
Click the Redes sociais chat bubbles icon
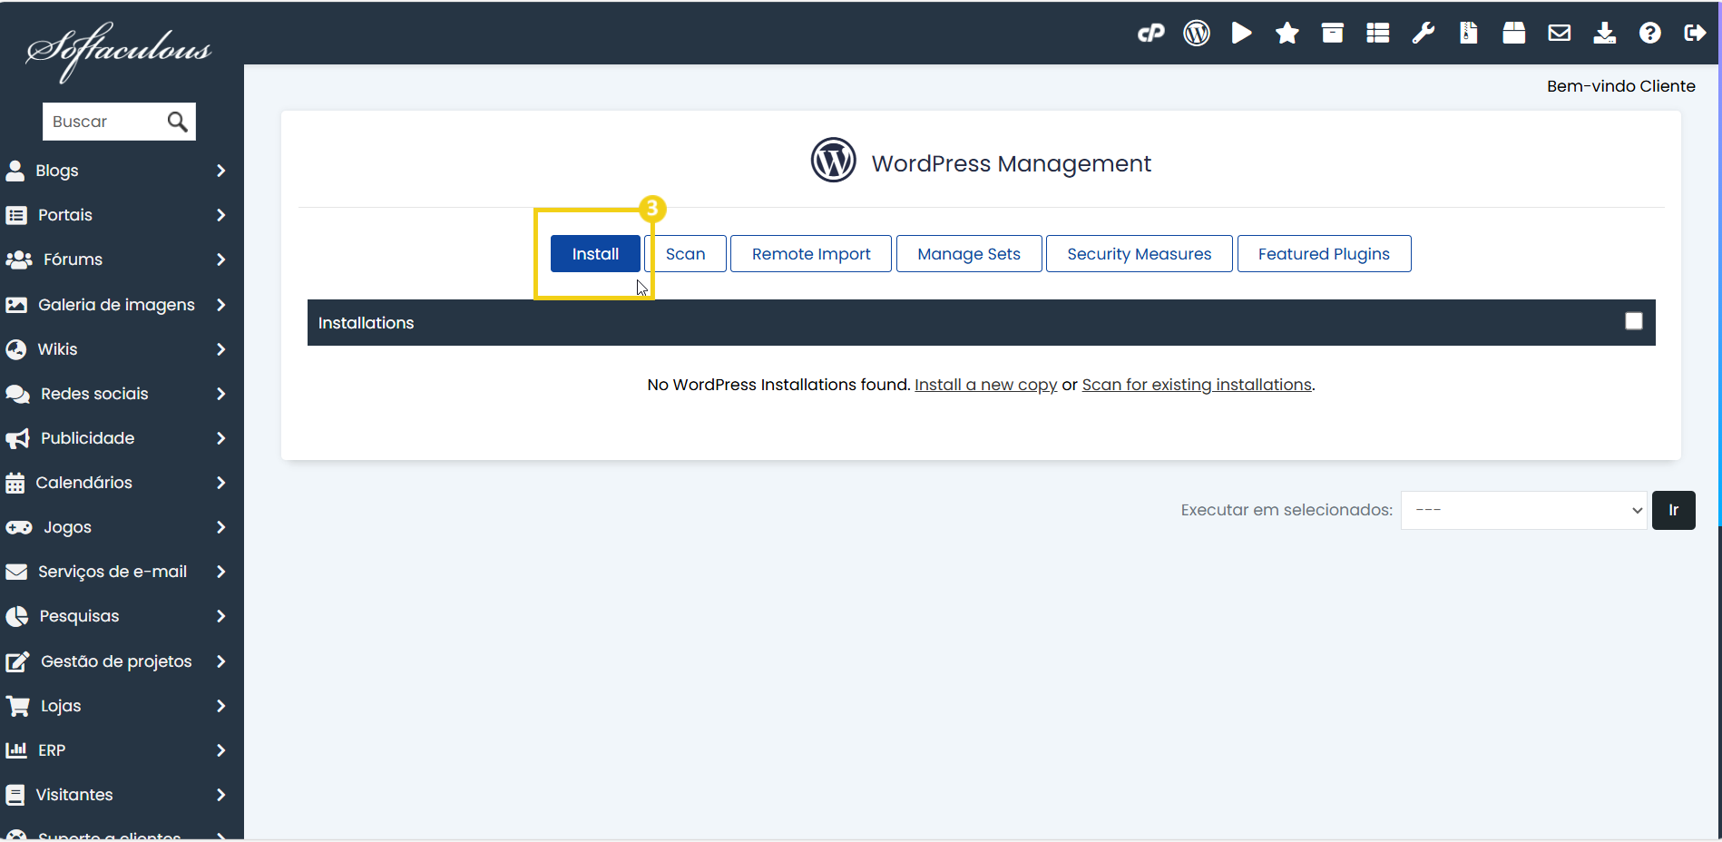(18, 394)
